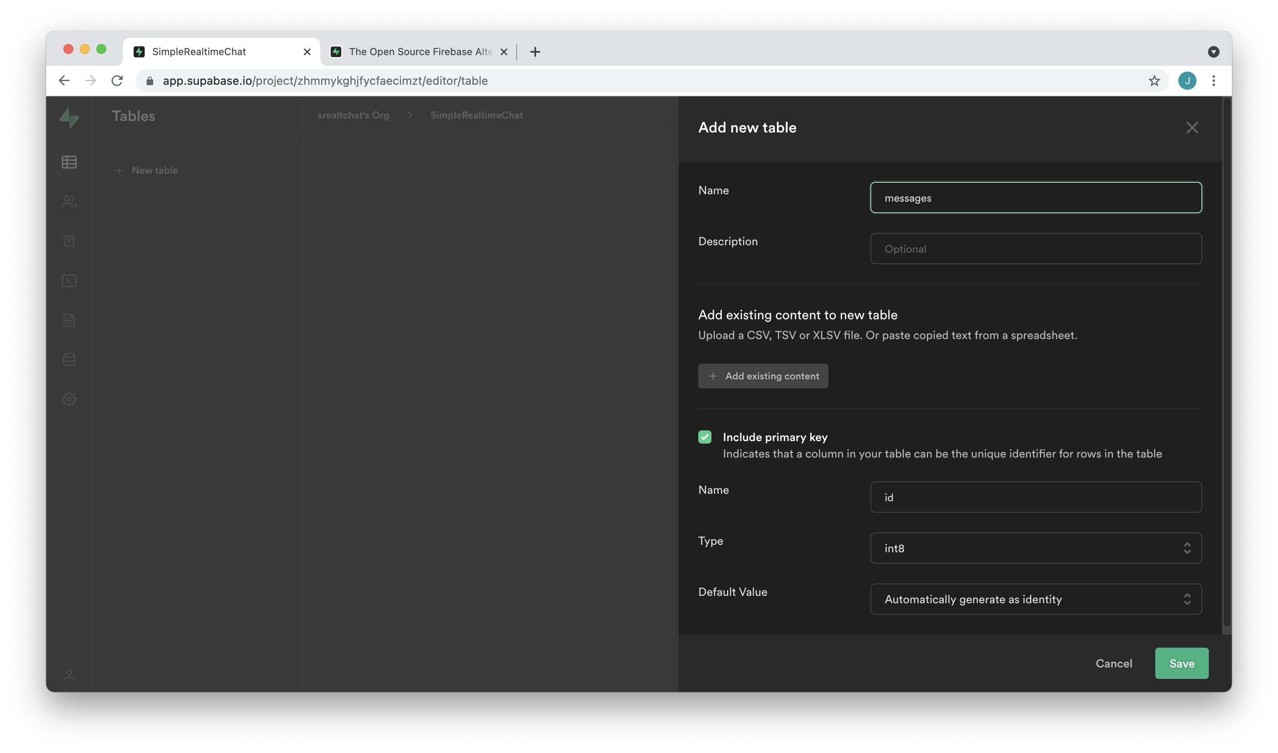
Task: Uncheck Include primary key
Action: 705,437
